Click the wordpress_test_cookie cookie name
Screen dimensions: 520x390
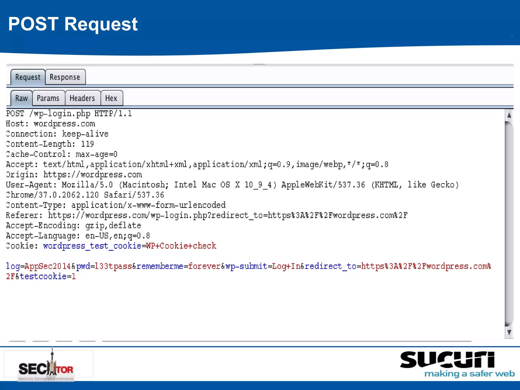click(x=92, y=246)
